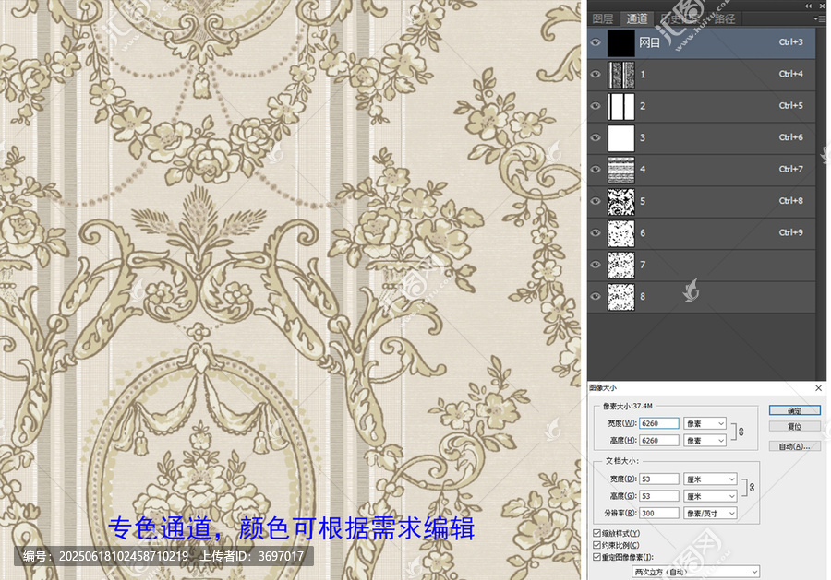Toggle visibility of channel 5

point(596,201)
